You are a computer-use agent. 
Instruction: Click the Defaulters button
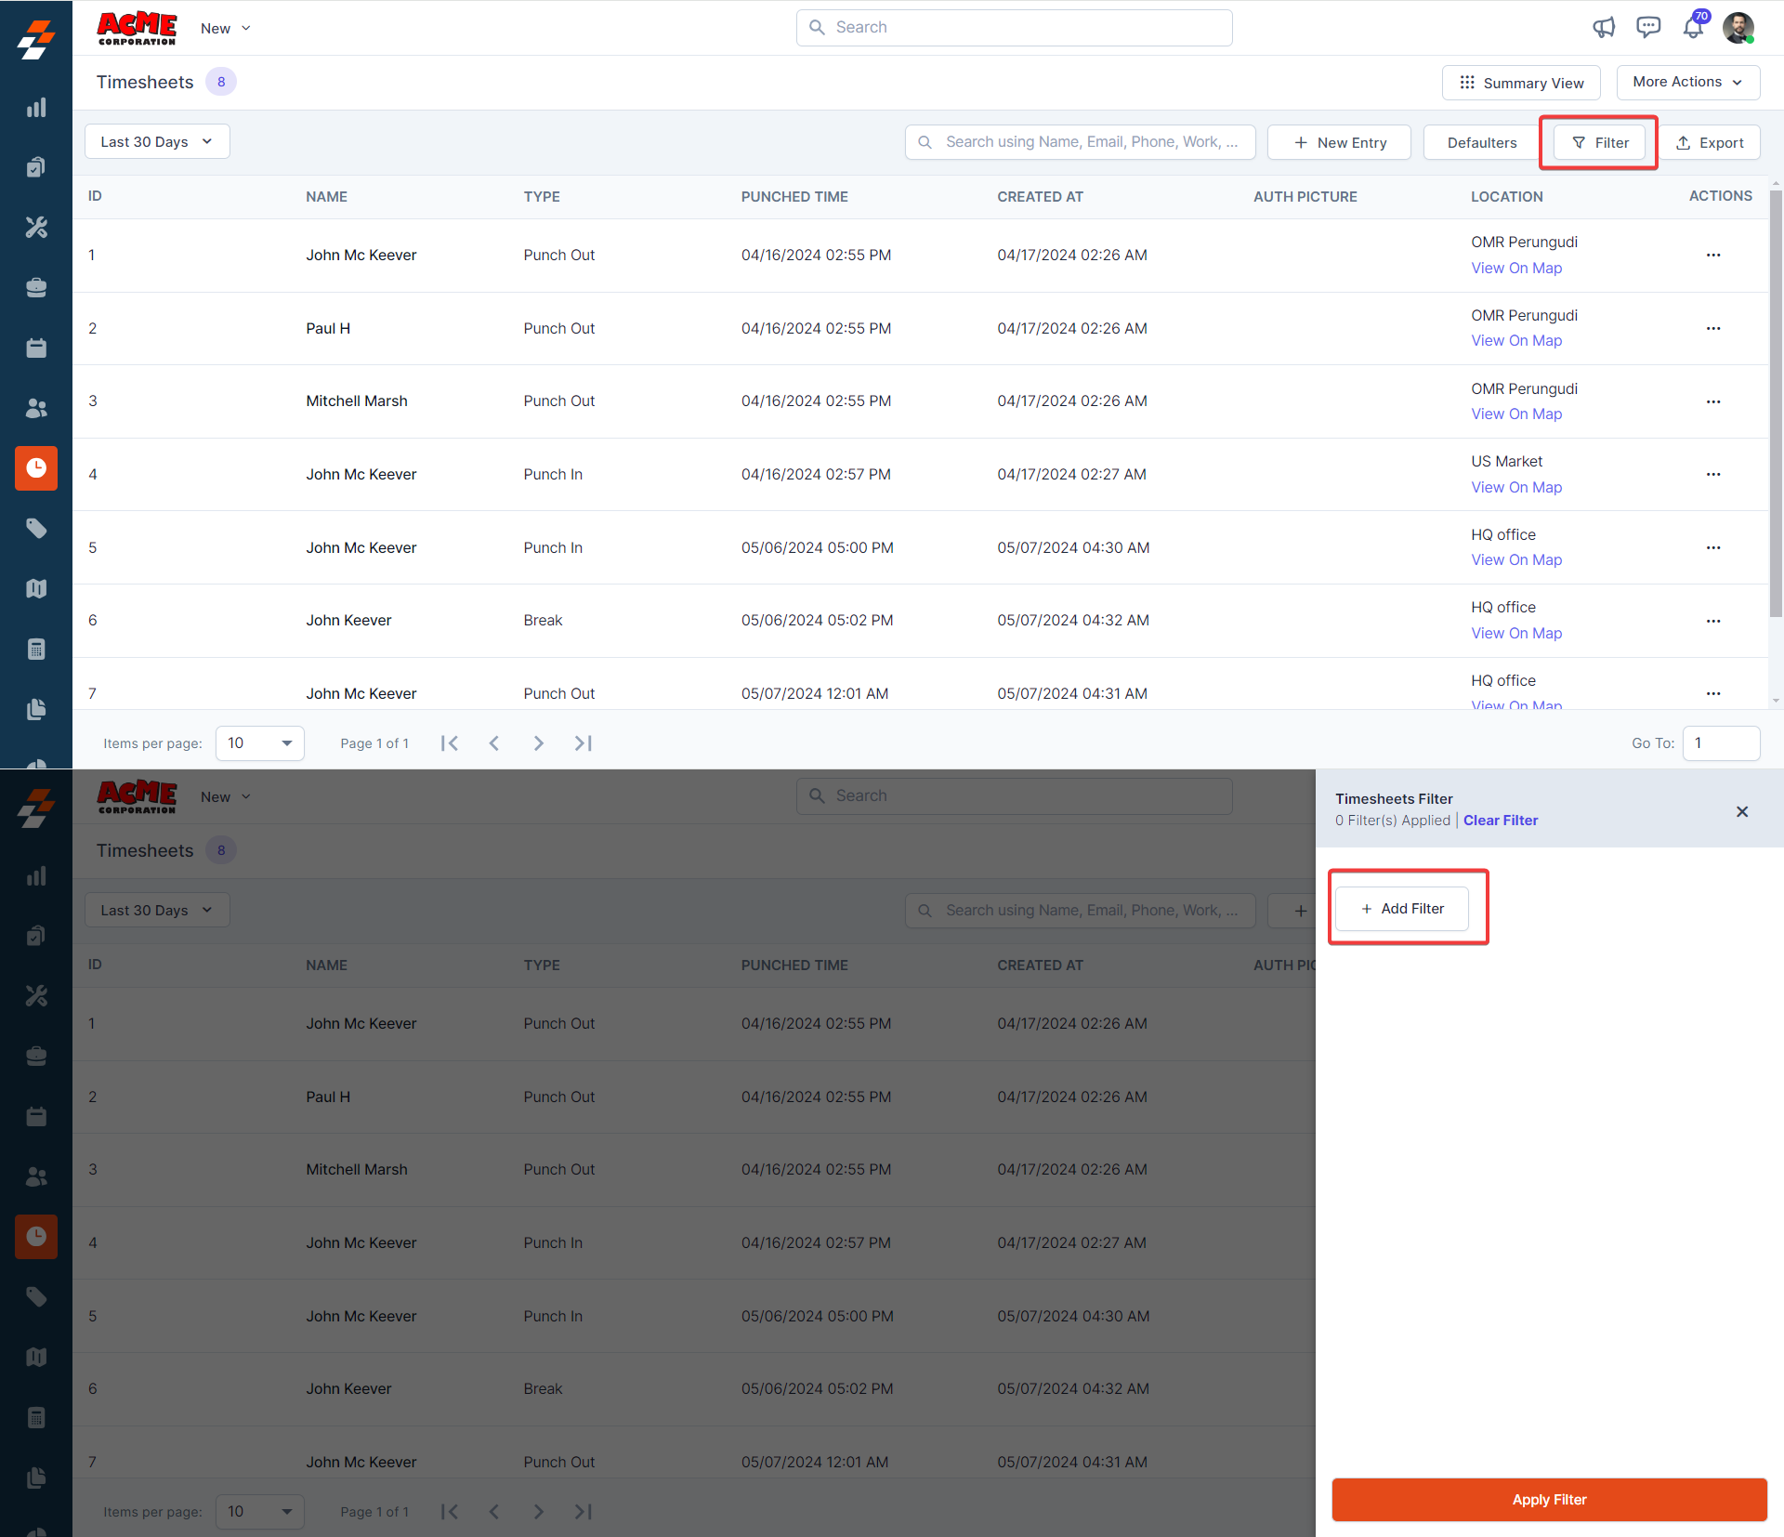1481,142
